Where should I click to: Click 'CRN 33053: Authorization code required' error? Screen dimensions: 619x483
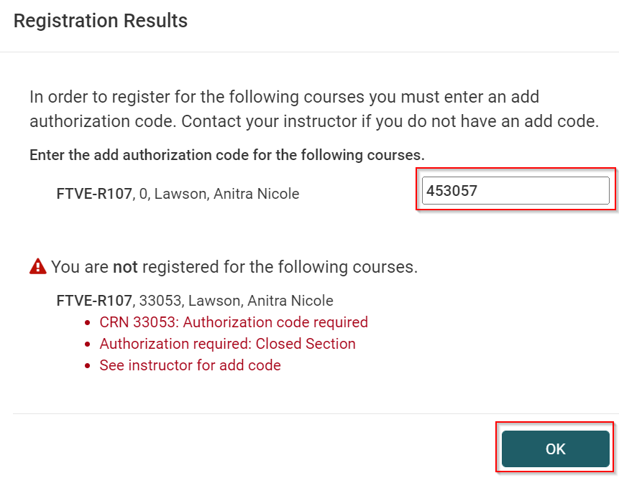tap(234, 322)
